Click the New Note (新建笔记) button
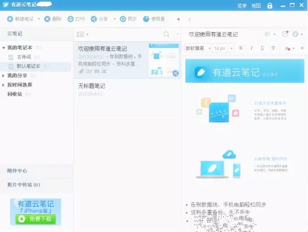This screenshot has height=232, width=308. point(20,19)
